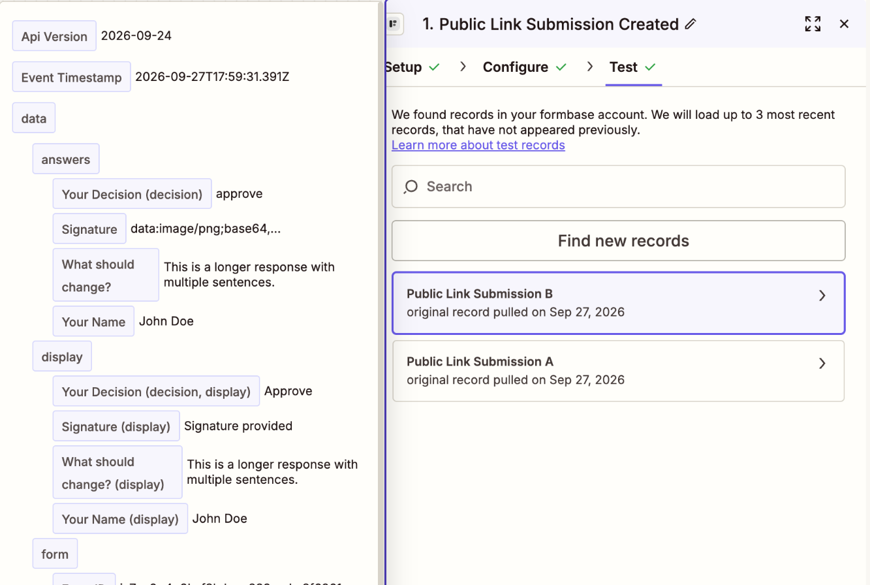Image resolution: width=870 pixels, height=585 pixels.
Task: Click the data node label
Action: point(34,118)
